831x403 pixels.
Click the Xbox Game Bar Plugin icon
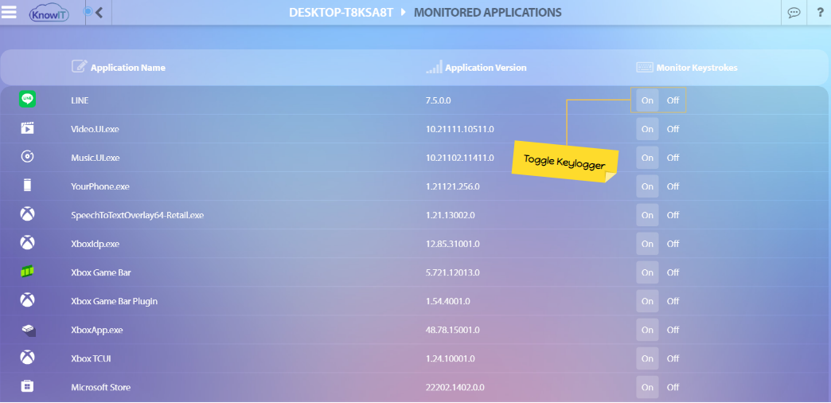click(x=28, y=300)
